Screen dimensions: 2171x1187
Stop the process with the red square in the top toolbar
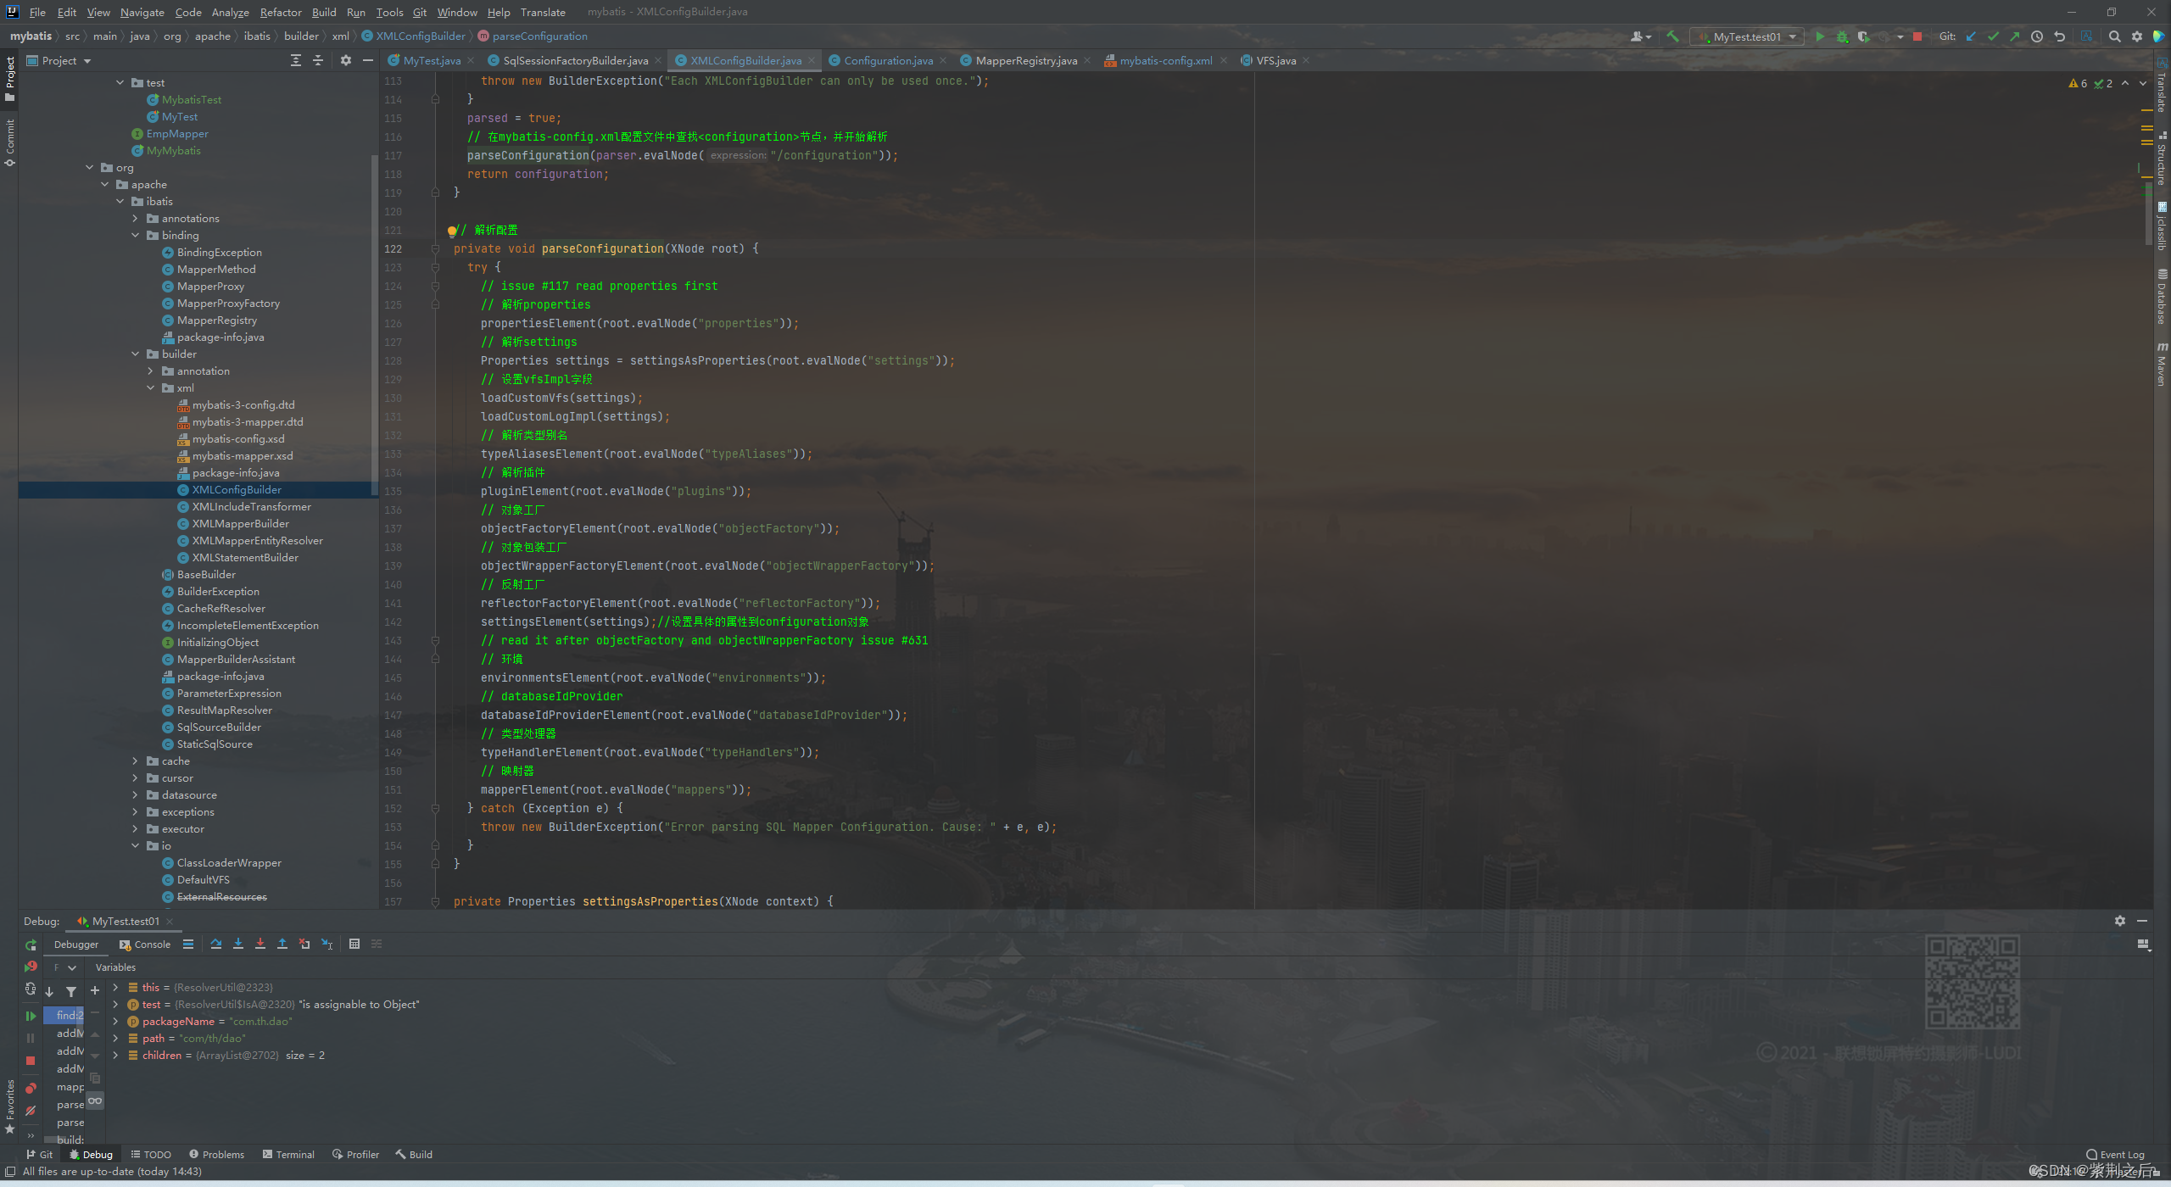[1917, 36]
